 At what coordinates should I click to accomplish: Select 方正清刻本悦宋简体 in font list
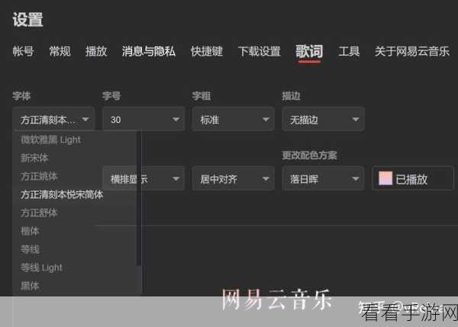coord(62,195)
